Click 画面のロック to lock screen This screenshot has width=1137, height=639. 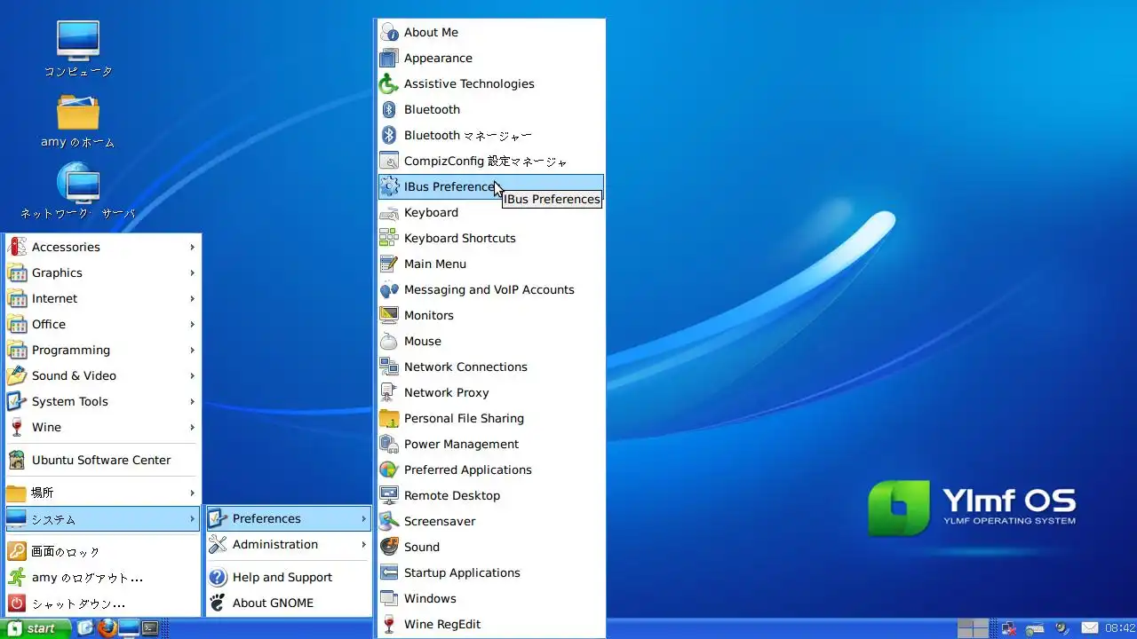point(102,551)
